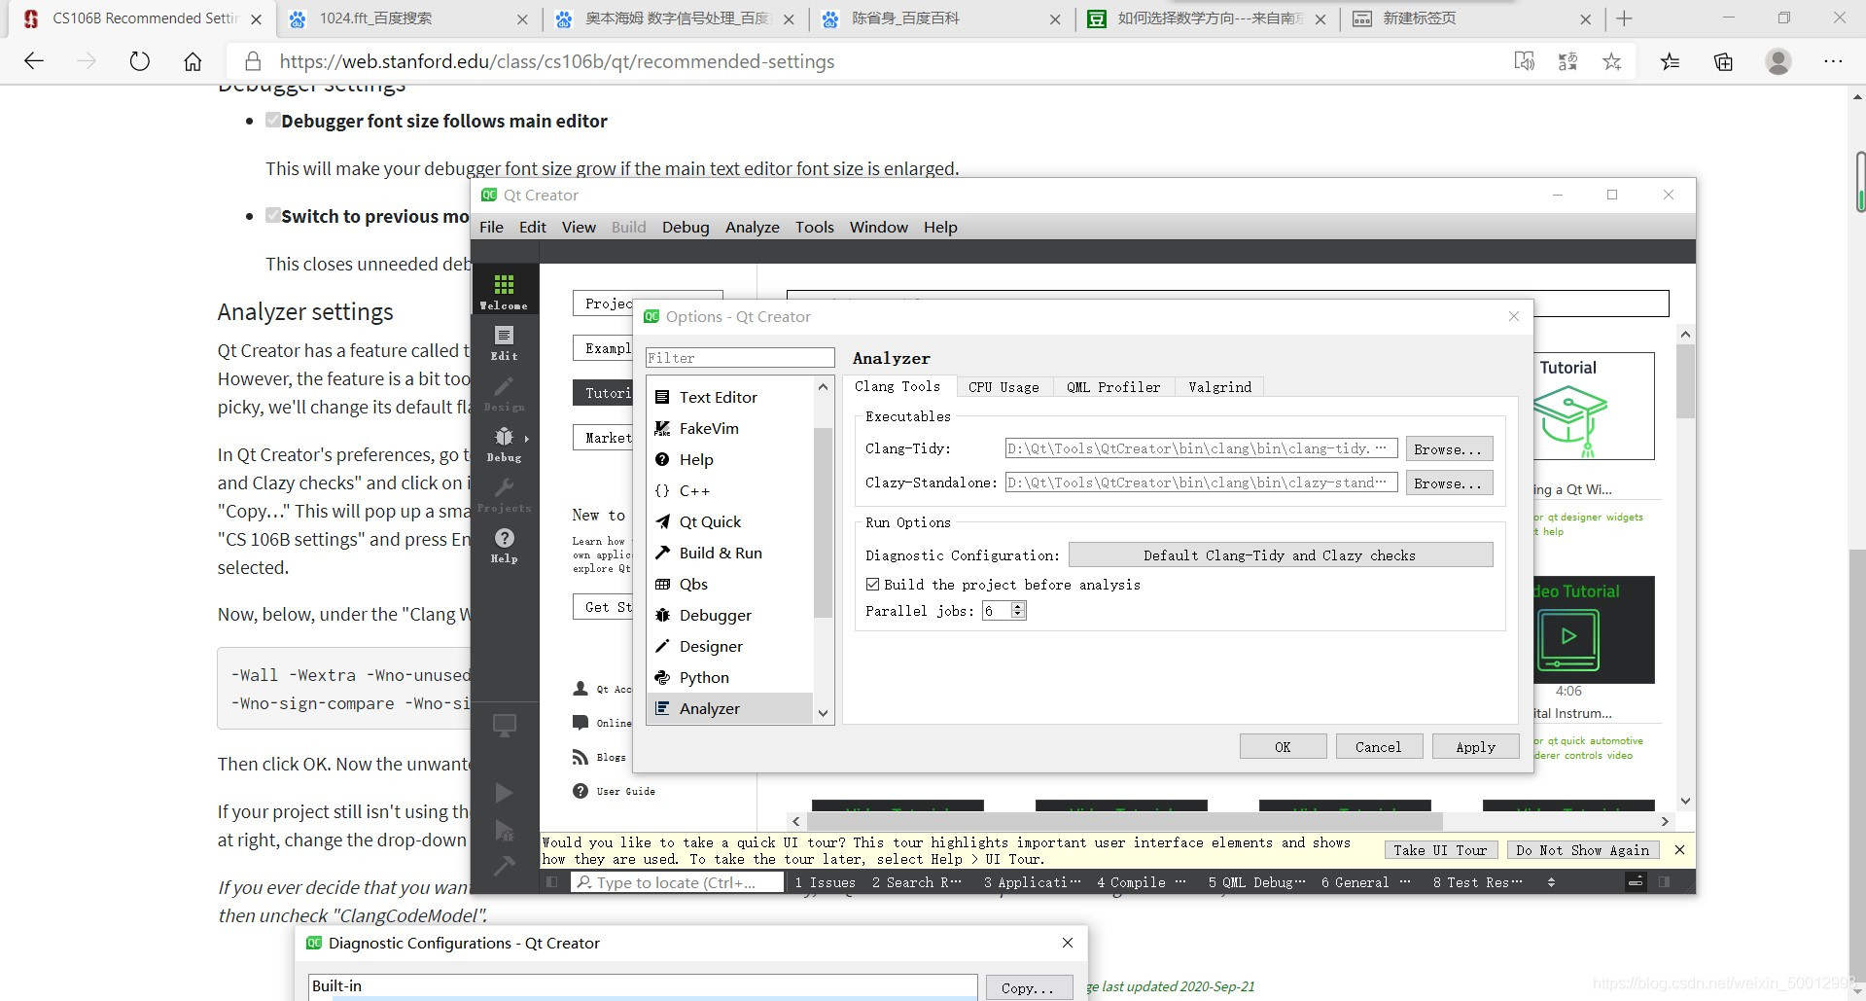Screen dimensions: 1866x1001
Task: Click Cancel in Options dialog
Action: [1378, 746]
